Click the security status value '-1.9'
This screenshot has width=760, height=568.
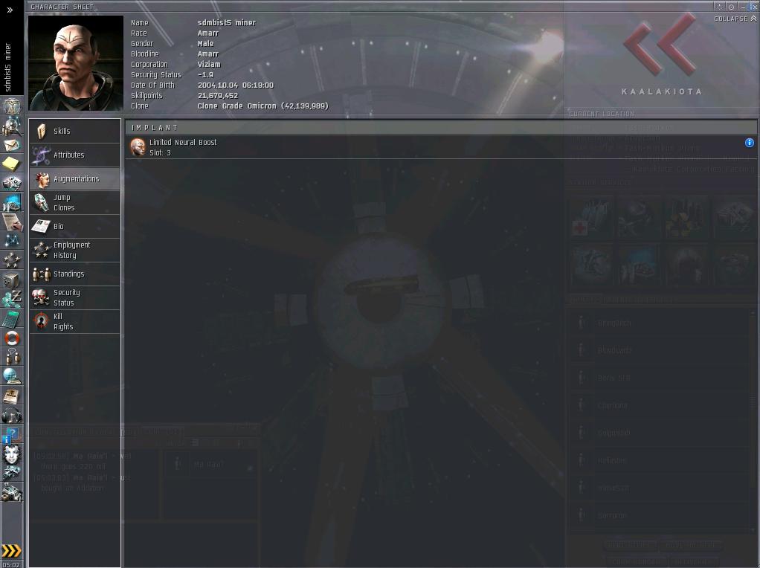coord(205,74)
